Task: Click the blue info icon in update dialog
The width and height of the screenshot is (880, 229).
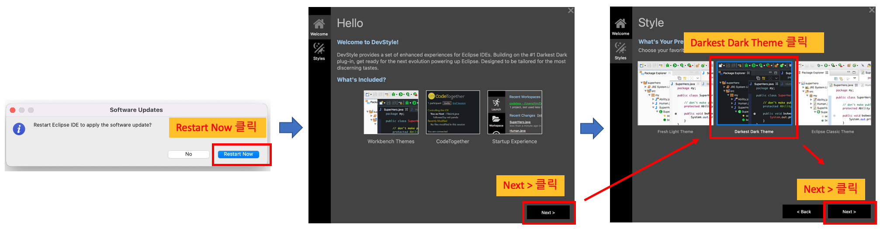Action: 19,129
